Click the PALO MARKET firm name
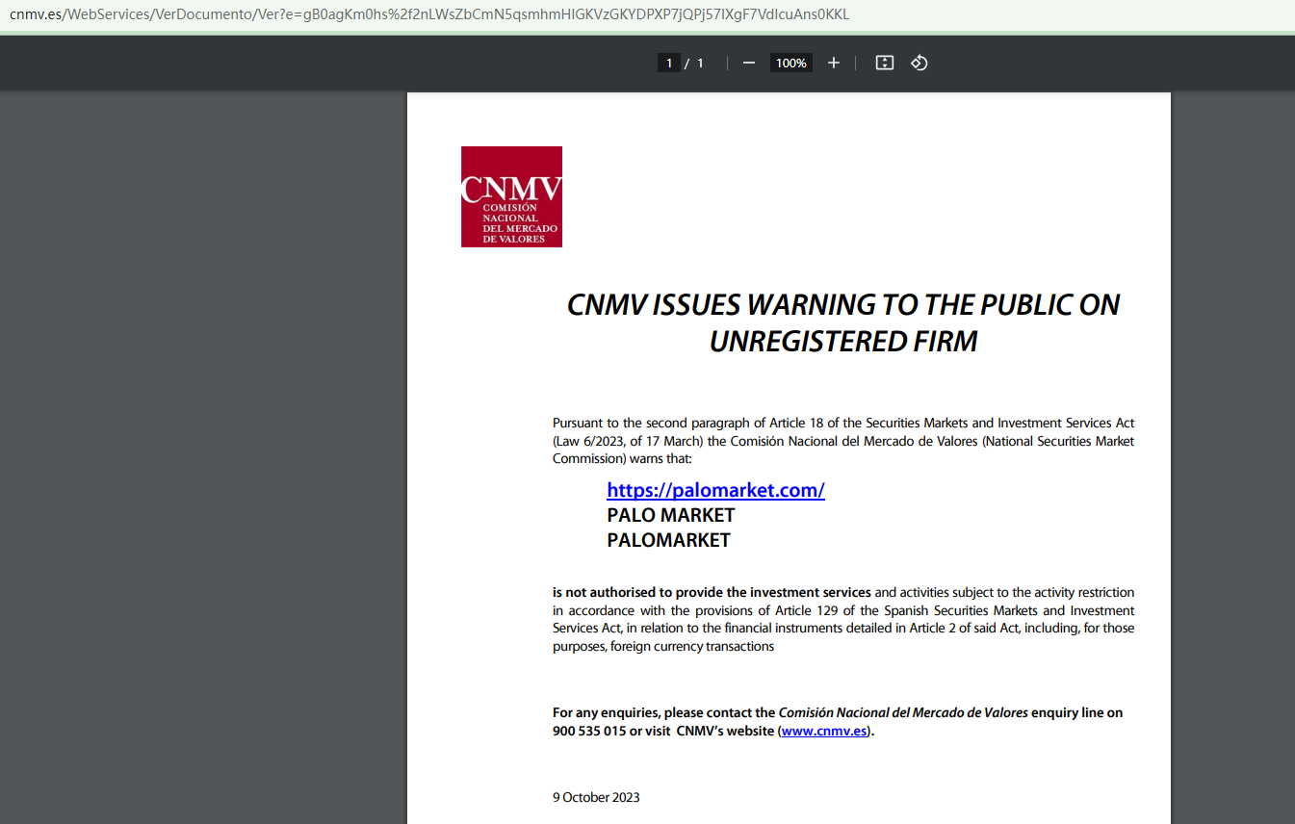The width and height of the screenshot is (1295, 824). [x=670, y=515]
